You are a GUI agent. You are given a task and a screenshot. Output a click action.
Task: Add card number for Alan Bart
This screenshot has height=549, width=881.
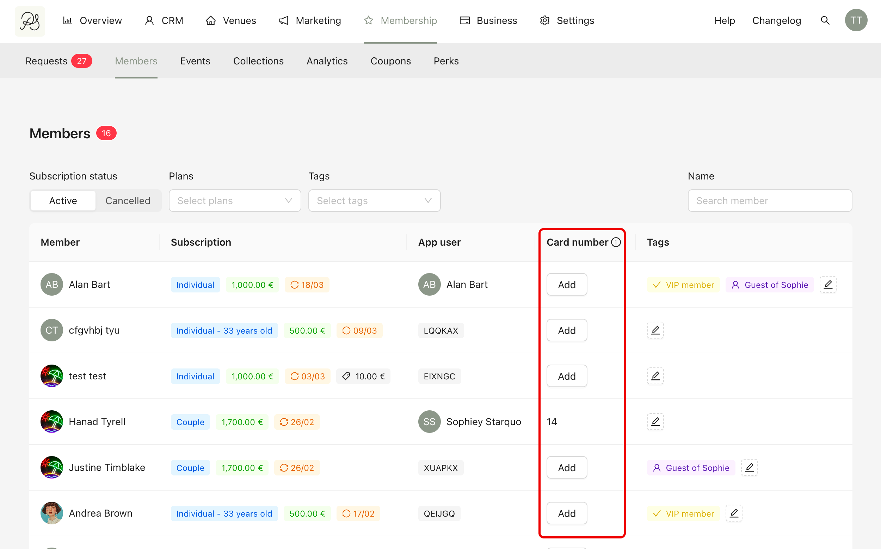[567, 285]
